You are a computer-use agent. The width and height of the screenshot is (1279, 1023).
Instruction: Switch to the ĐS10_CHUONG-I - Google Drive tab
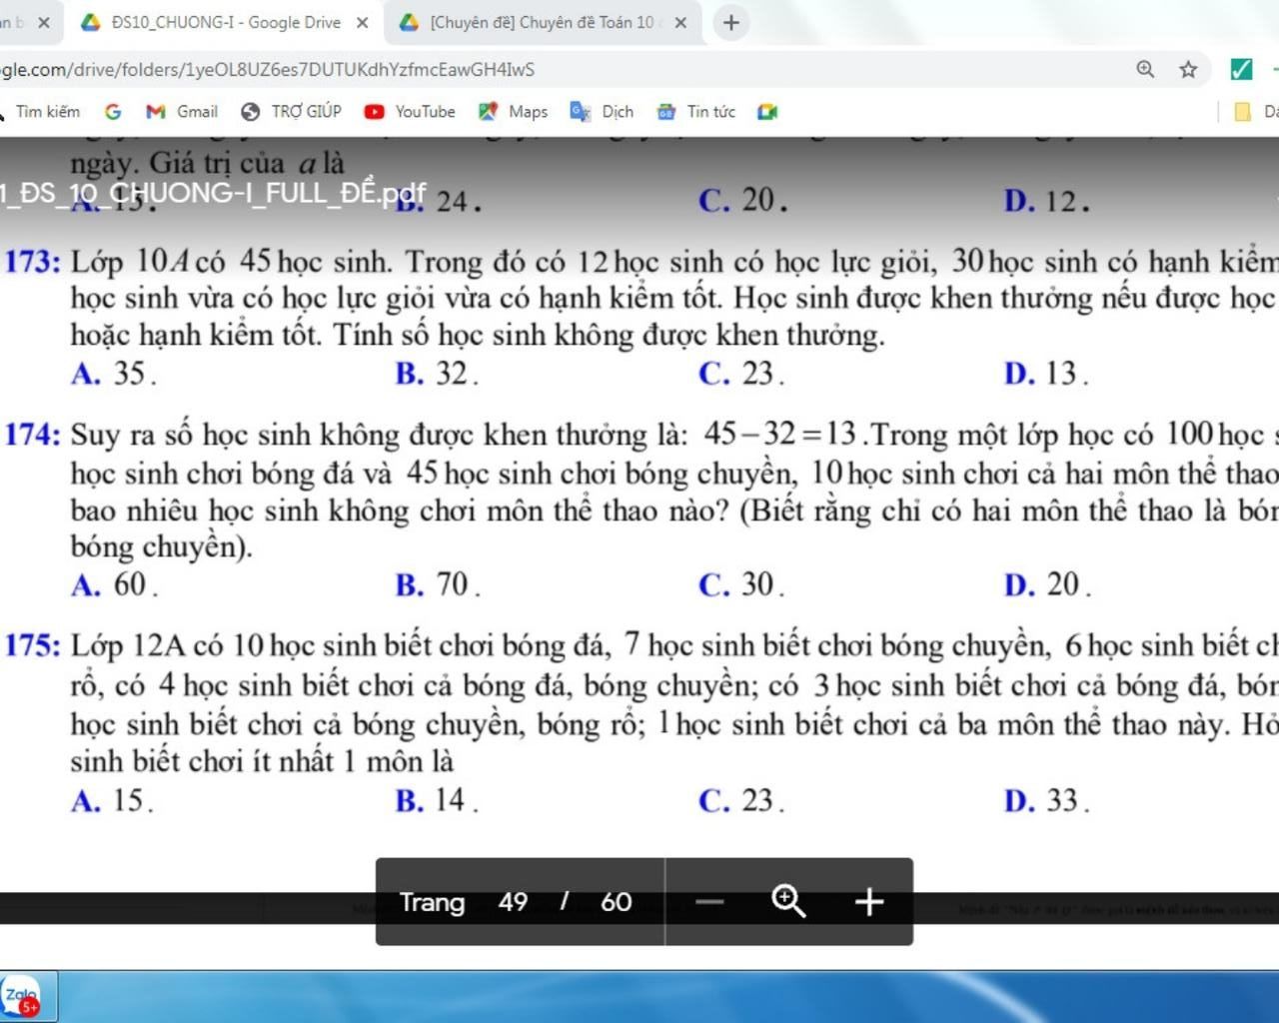click(x=225, y=22)
